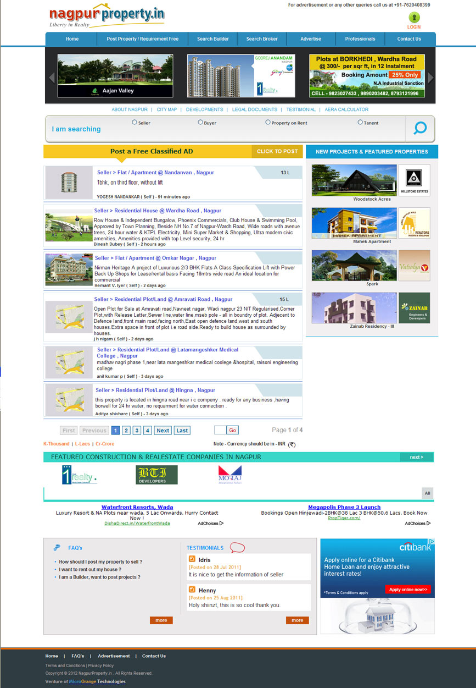Viewport: 476px width, 688px height.
Task: Open the Home menu item
Action: click(x=72, y=39)
